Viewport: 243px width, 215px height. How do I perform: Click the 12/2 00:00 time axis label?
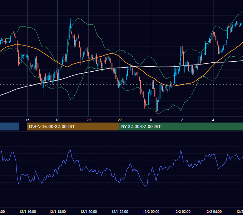151,211
